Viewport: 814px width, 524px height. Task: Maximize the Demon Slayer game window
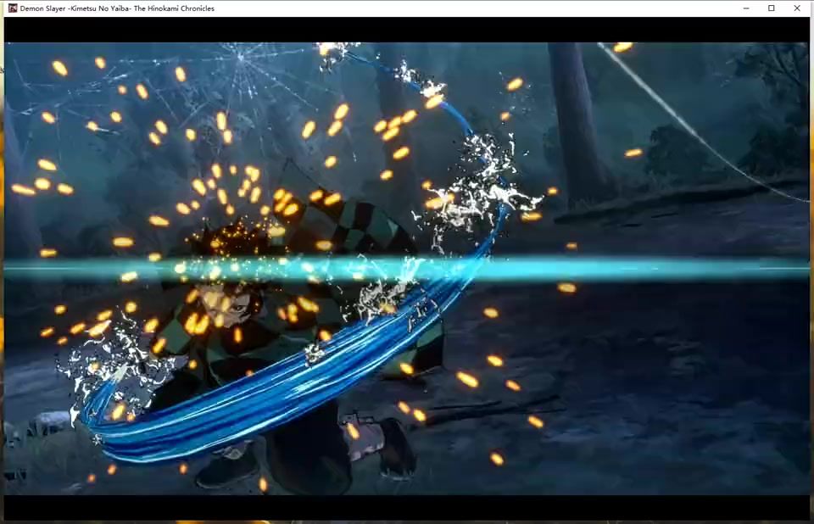[x=772, y=8]
